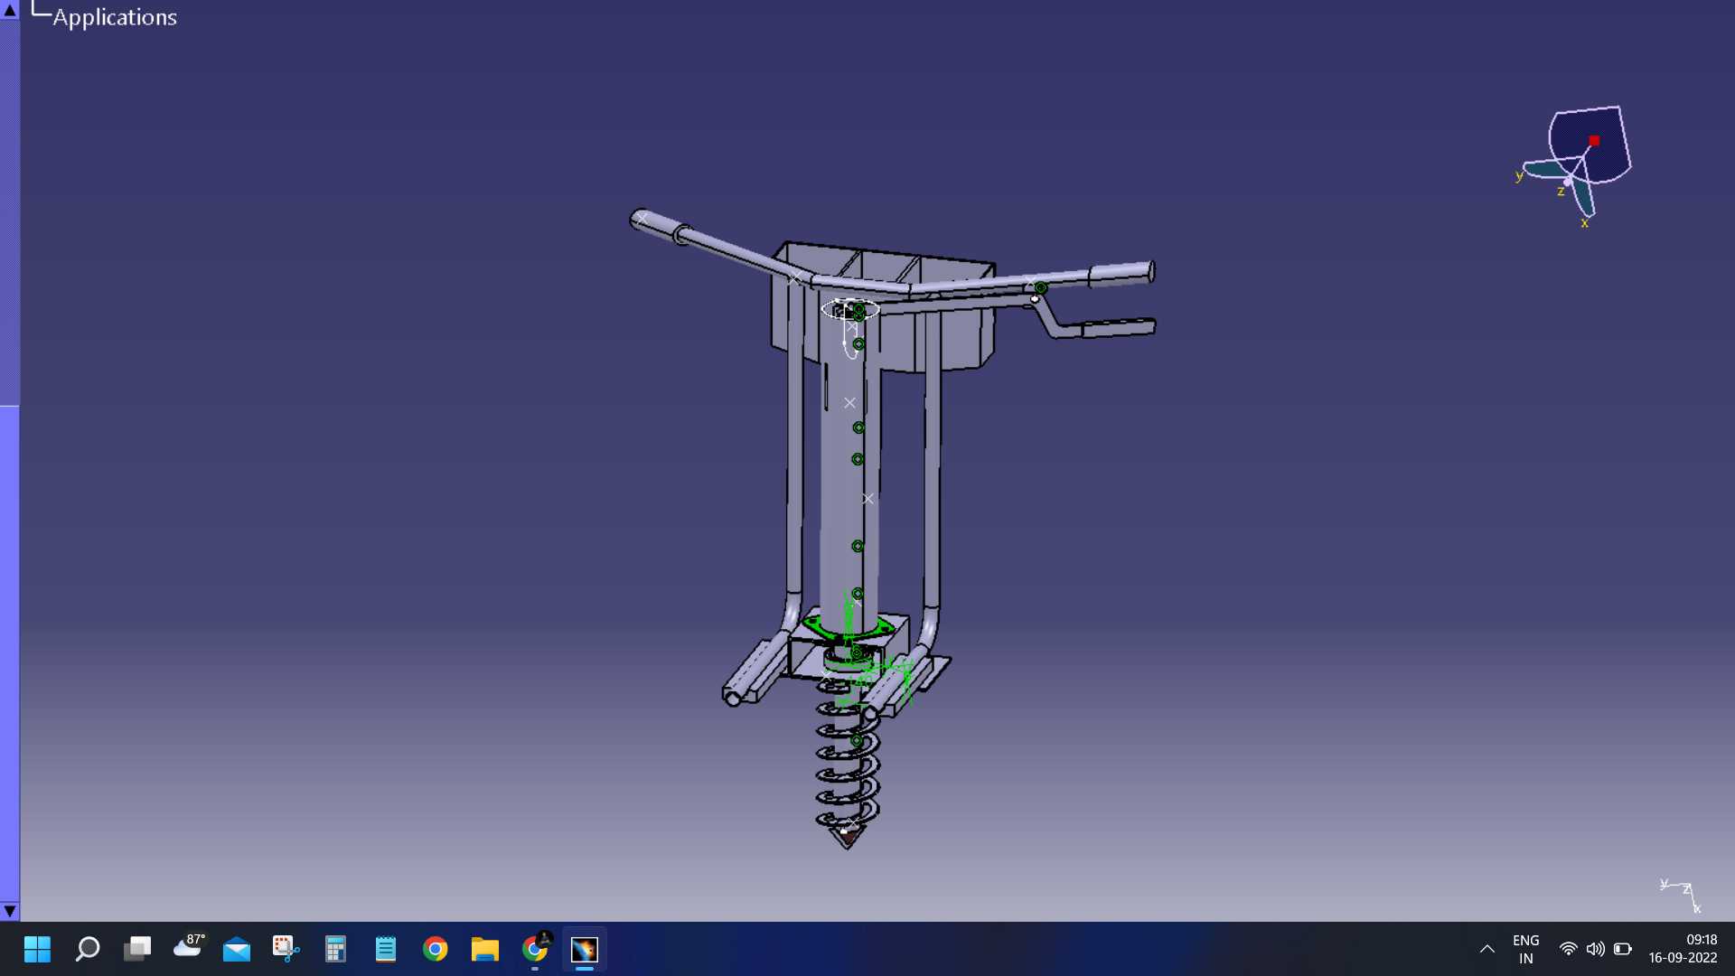
Task: Open the clock showing 09:18 16-09-2022
Action: pyautogui.click(x=1683, y=949)
